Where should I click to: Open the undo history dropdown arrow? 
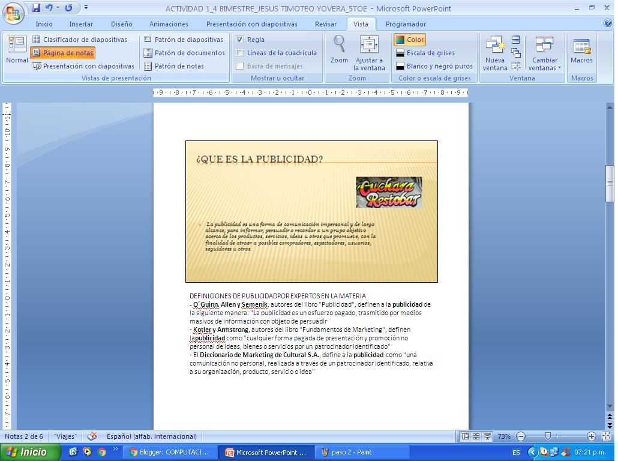pos(58,7)
